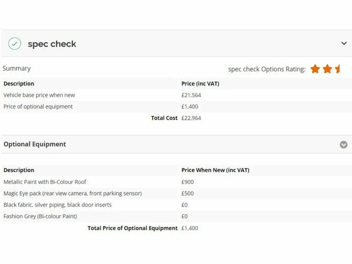Screen dimensions: 352x264
Task: Select 'Metallic Paint with Bi-Colour Roof' row
Action: pyautogui.click(x=176, y=182)
